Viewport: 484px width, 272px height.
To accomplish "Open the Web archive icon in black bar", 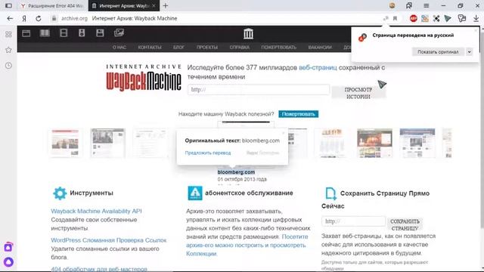I will click(26, 33).
